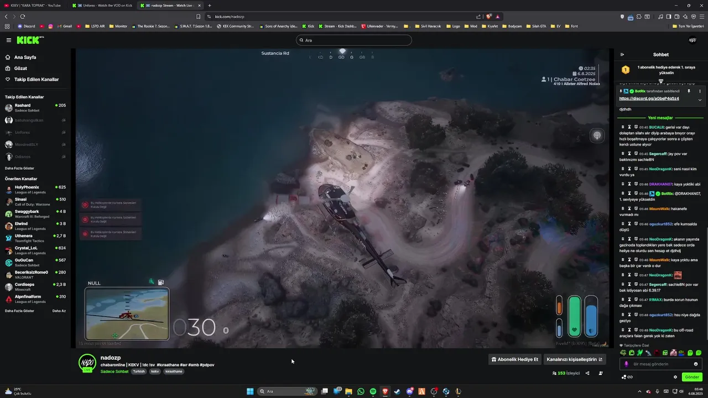708x398 pixels.
Task: Open Takip Edilen Kanallar menu item
Action: 32,80
